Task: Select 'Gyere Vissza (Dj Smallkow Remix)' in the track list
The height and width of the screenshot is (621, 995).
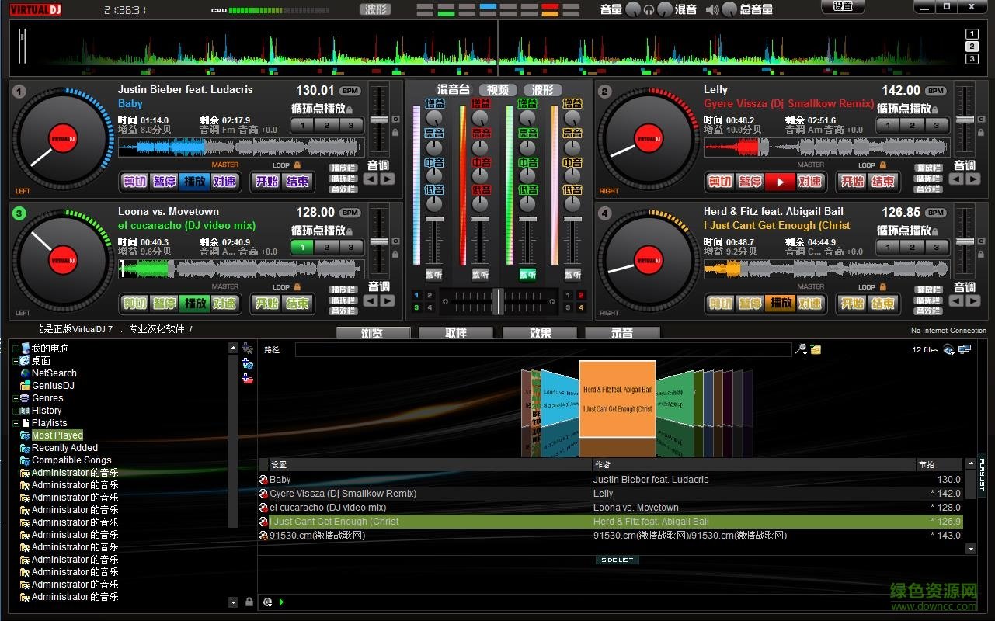Action: coord(342,493)
